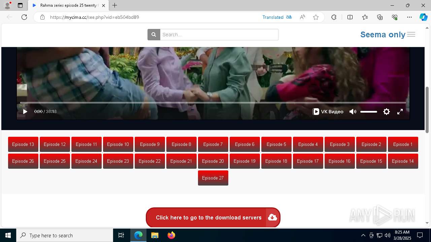
Task: Open Episode 19
Action: pos(245,161)
